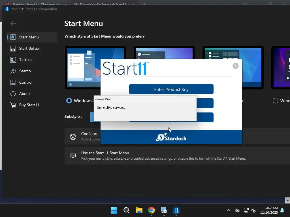Click the OneDrive cloud tray icon
The height and width of the screenshot is (217, 290).
coord(237,210)
